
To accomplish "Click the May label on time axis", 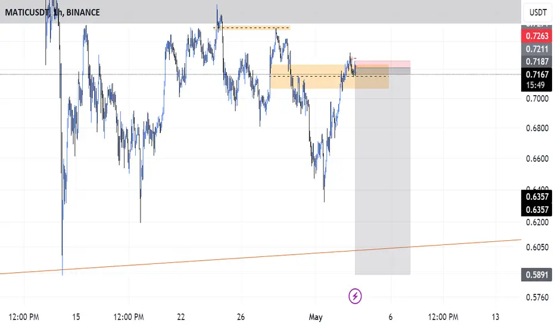I will pos(316,317).
